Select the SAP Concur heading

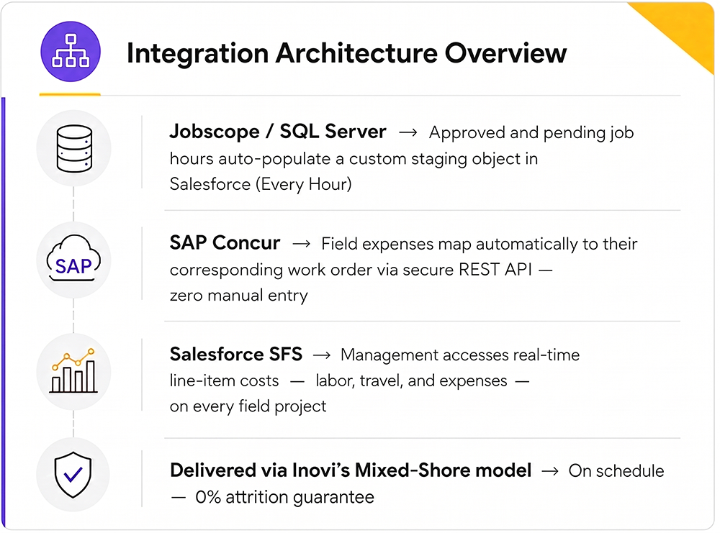[x=225, y=242]
